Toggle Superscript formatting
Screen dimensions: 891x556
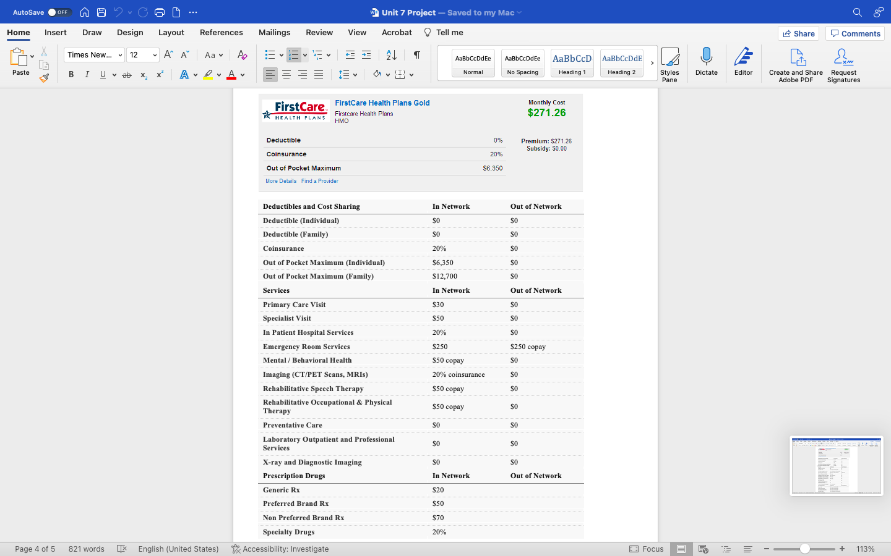point(160,75)
